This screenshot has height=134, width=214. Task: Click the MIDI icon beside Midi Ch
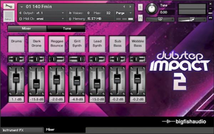pos(20,19)
